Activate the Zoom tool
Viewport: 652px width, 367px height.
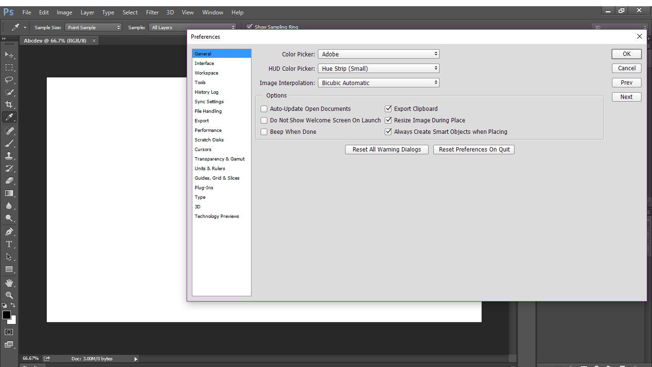9,295
